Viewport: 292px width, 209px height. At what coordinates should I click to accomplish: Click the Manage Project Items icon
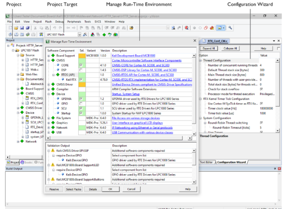tap(92, 35)
